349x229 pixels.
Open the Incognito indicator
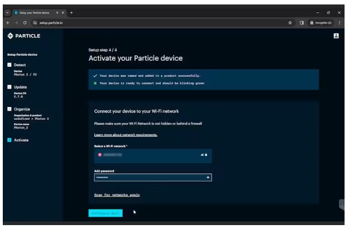(321, 23)
